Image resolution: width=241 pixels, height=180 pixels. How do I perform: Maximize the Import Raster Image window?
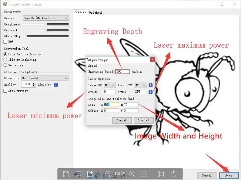222,4
